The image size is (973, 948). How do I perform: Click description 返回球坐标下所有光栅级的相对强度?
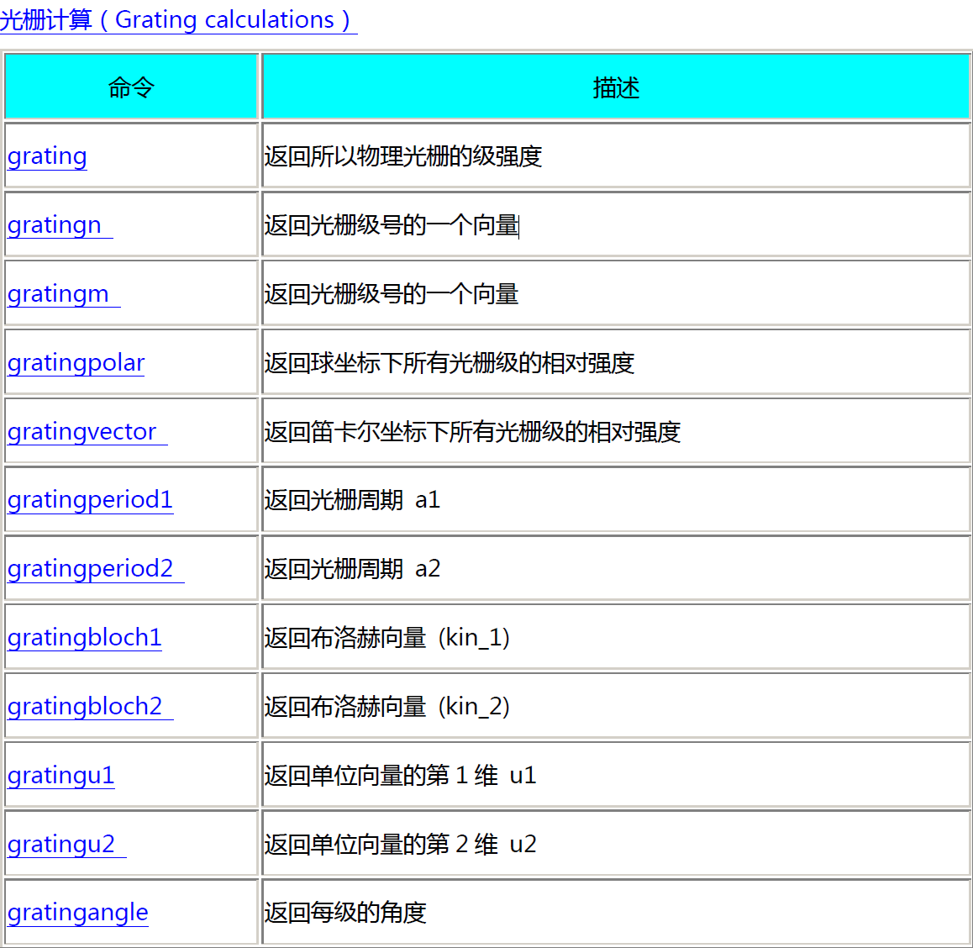coord(450,363)
